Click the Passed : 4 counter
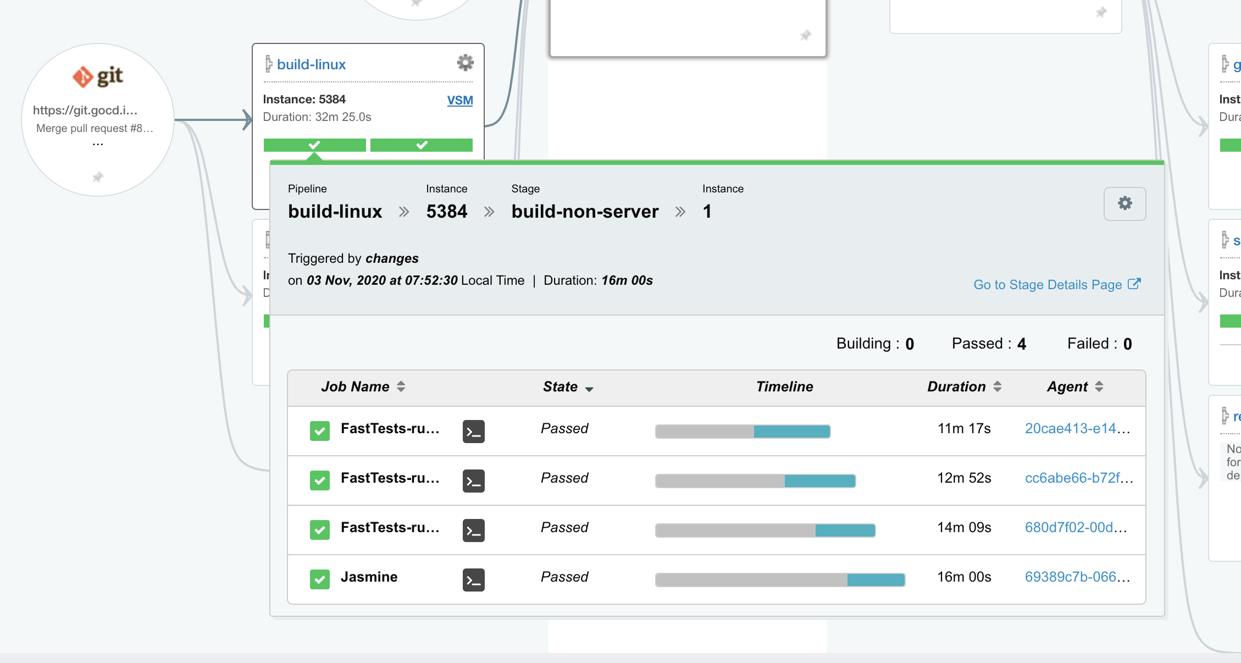The height and width of the screenshot is (663, 1241). (x=989, y=344)
